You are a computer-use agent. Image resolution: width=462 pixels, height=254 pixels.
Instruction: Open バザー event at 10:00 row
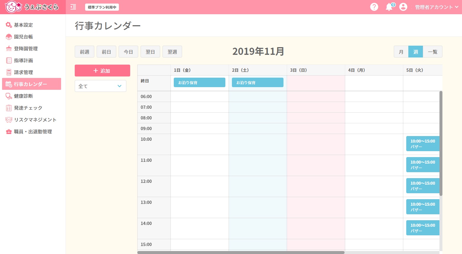(423, 144)
